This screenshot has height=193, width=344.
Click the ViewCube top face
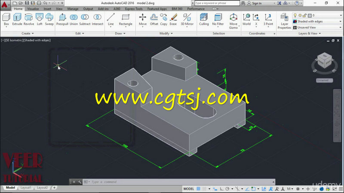[x=325, y=56]
